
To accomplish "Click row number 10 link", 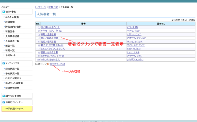I will pos(38,60).
